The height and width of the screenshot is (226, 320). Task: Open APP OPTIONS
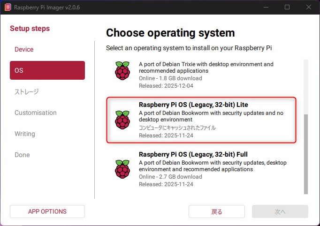pos(47,211)
